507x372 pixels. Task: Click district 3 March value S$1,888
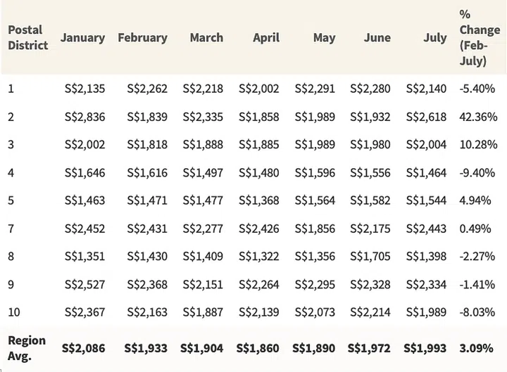point(203,144)
